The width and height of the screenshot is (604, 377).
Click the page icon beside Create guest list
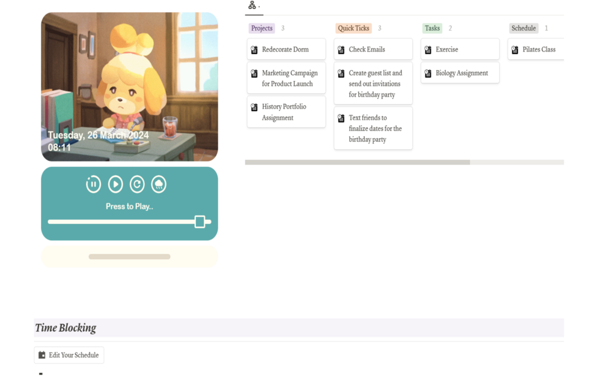[341, 73]
